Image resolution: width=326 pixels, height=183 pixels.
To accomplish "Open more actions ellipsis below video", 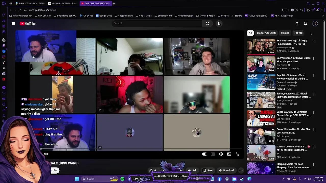I will [x=241, y=170].
